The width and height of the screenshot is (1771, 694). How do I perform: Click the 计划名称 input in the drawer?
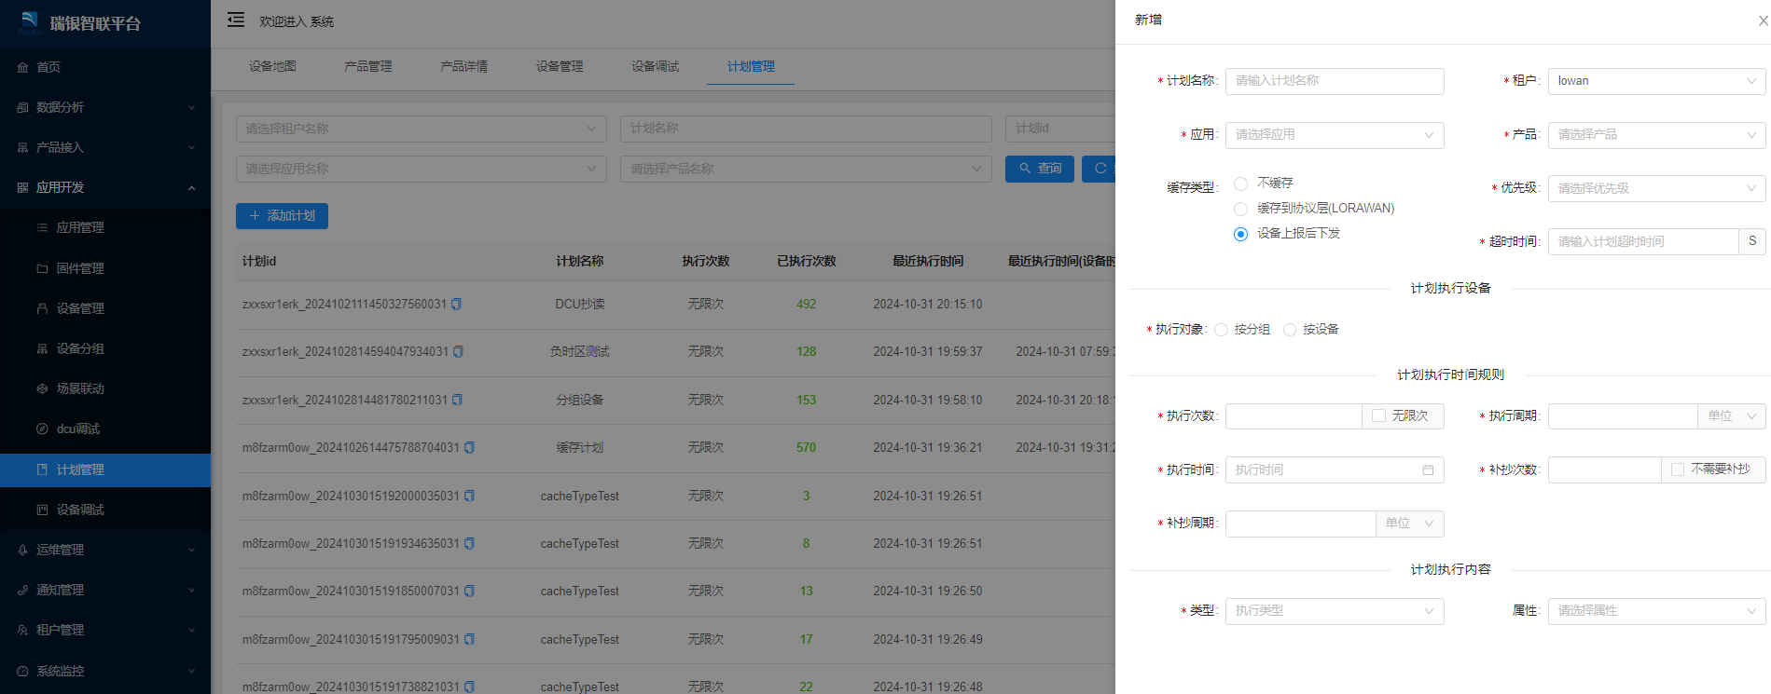point(1335,81)
